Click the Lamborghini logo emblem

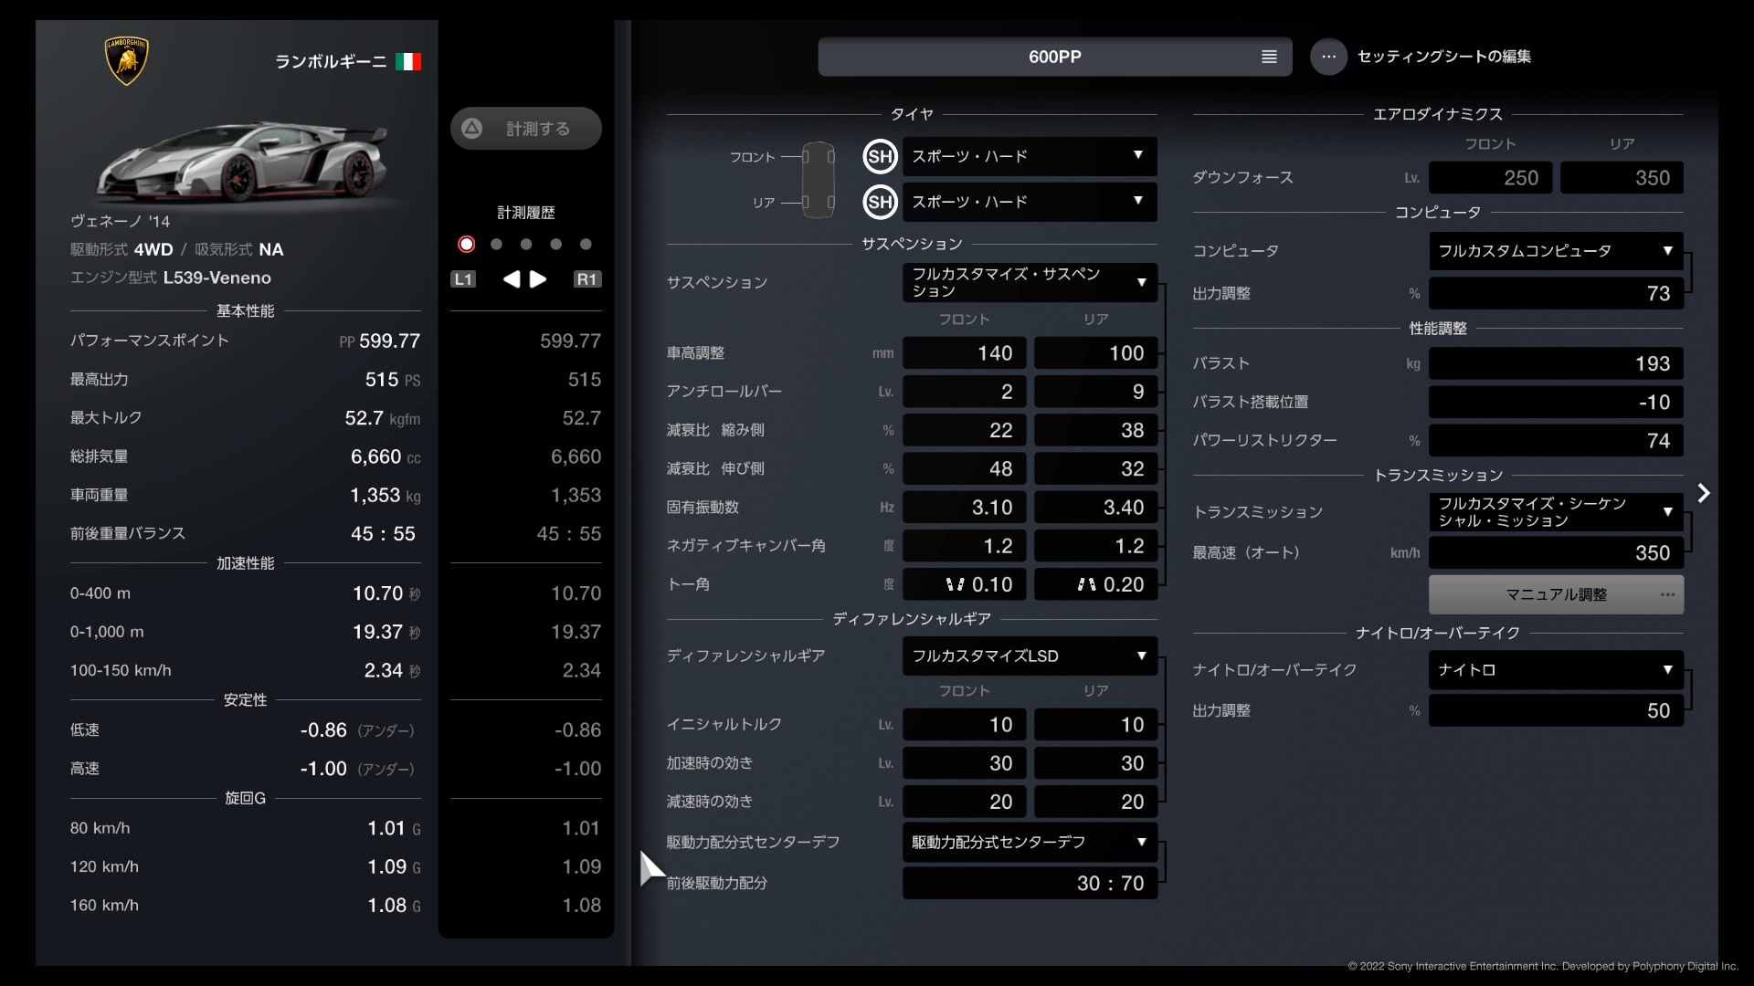pyautogui.click(x=126, y=61)
